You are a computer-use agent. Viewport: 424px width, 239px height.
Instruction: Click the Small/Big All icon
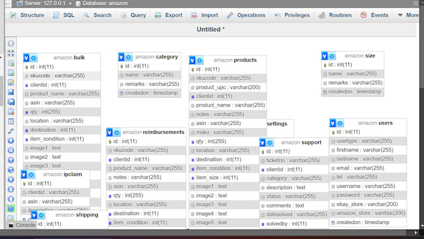[x=11, y=189]
